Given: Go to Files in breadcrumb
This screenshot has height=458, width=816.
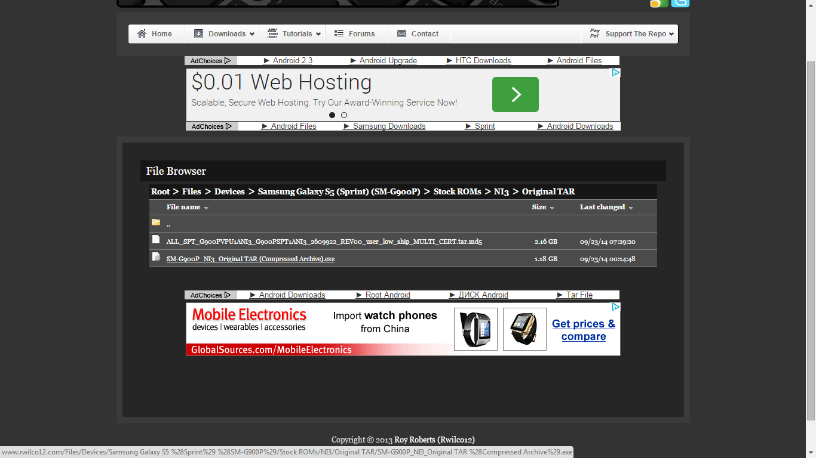Looking at the screenshot, I should coord(192,191).
